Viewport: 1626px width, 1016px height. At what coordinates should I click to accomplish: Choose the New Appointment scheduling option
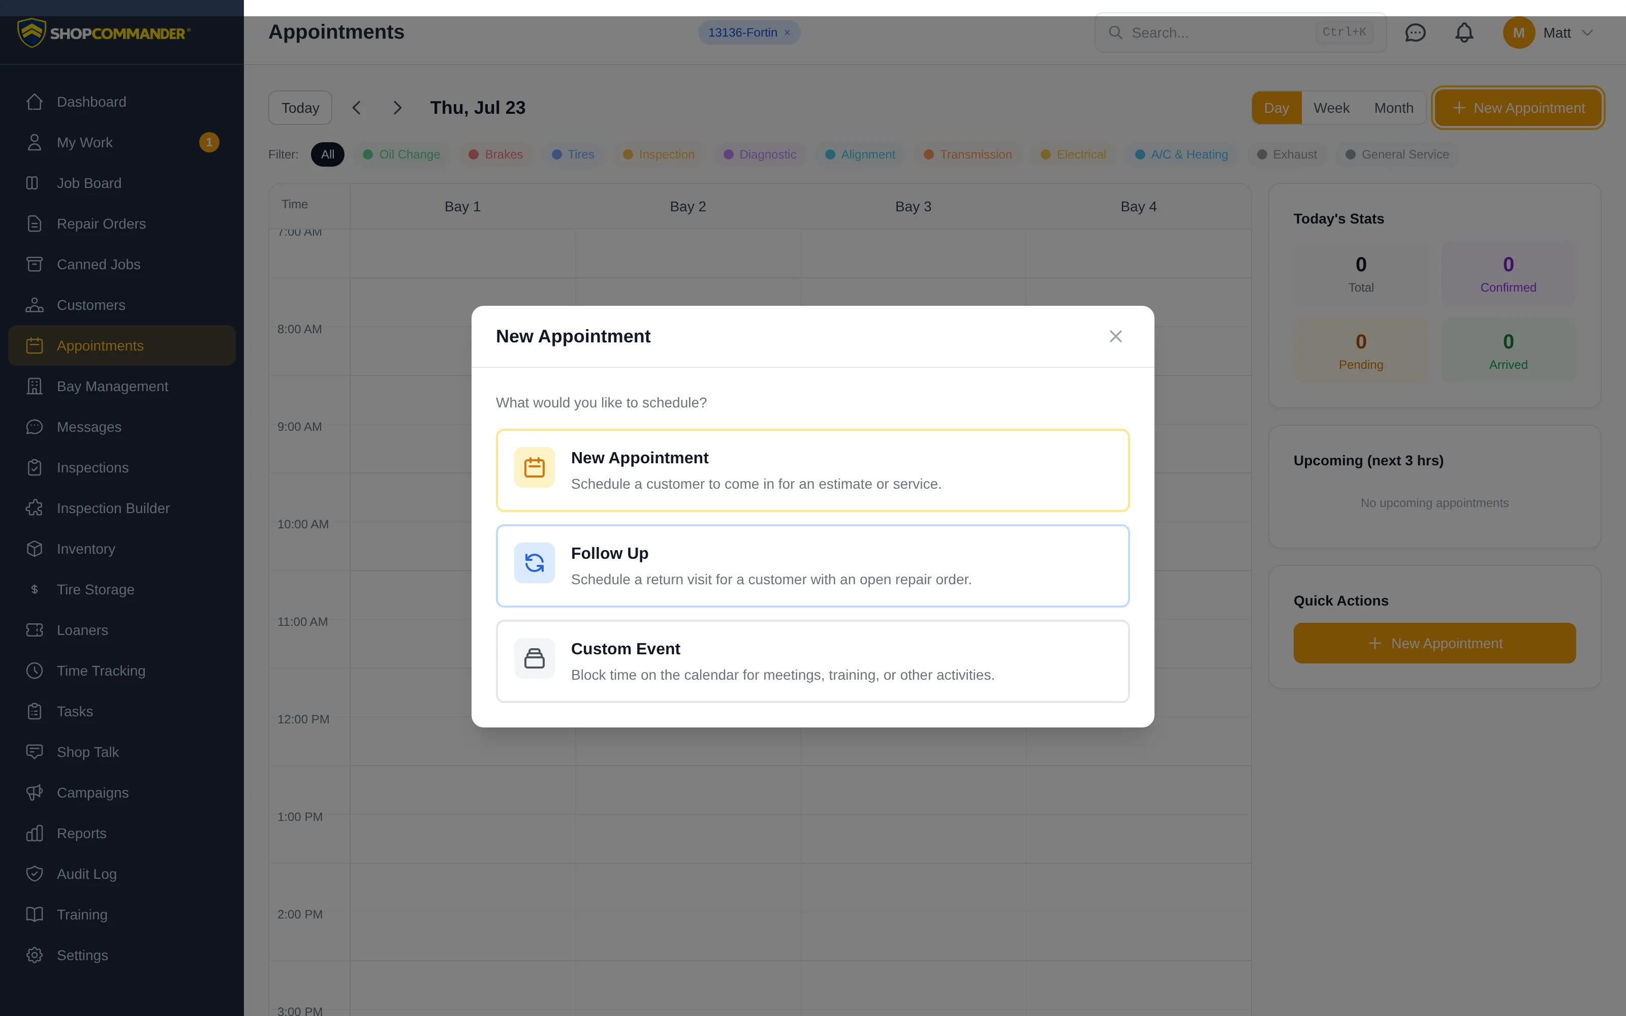pyautogui.click(x=812, y=470)
